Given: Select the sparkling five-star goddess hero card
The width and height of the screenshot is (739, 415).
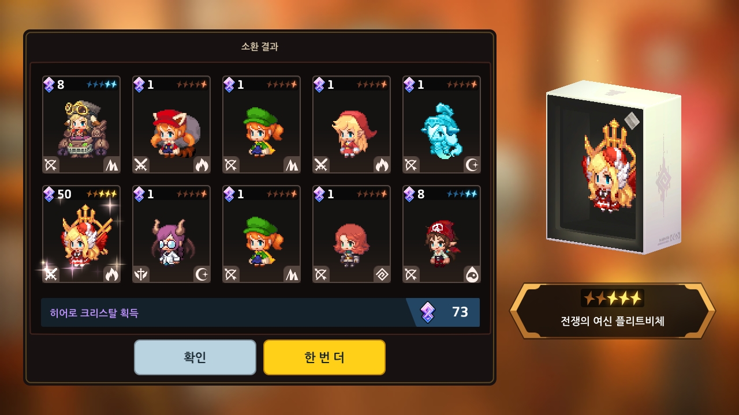Looking at the screenshot, I should click(x=81, y=234).
